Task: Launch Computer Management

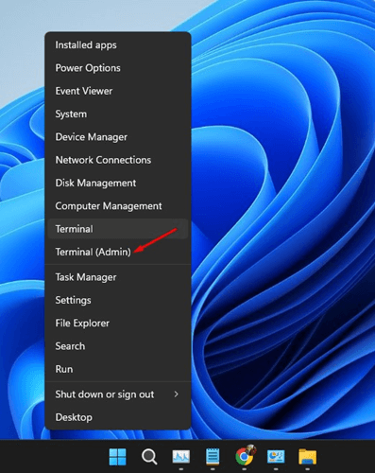Action: point(118,206)
